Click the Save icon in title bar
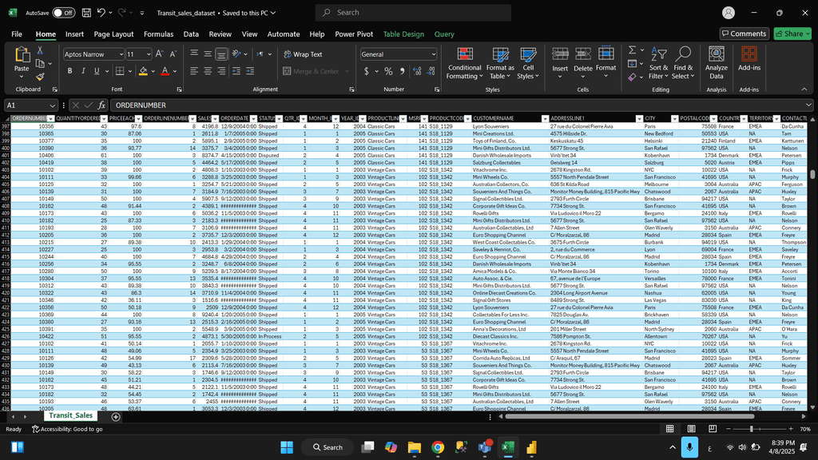 pyautogui.click(x=86, y=13)
